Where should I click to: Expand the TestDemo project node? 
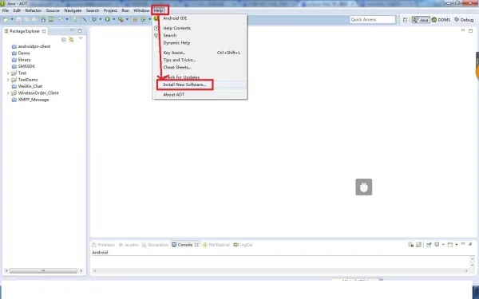click(8, 80)
